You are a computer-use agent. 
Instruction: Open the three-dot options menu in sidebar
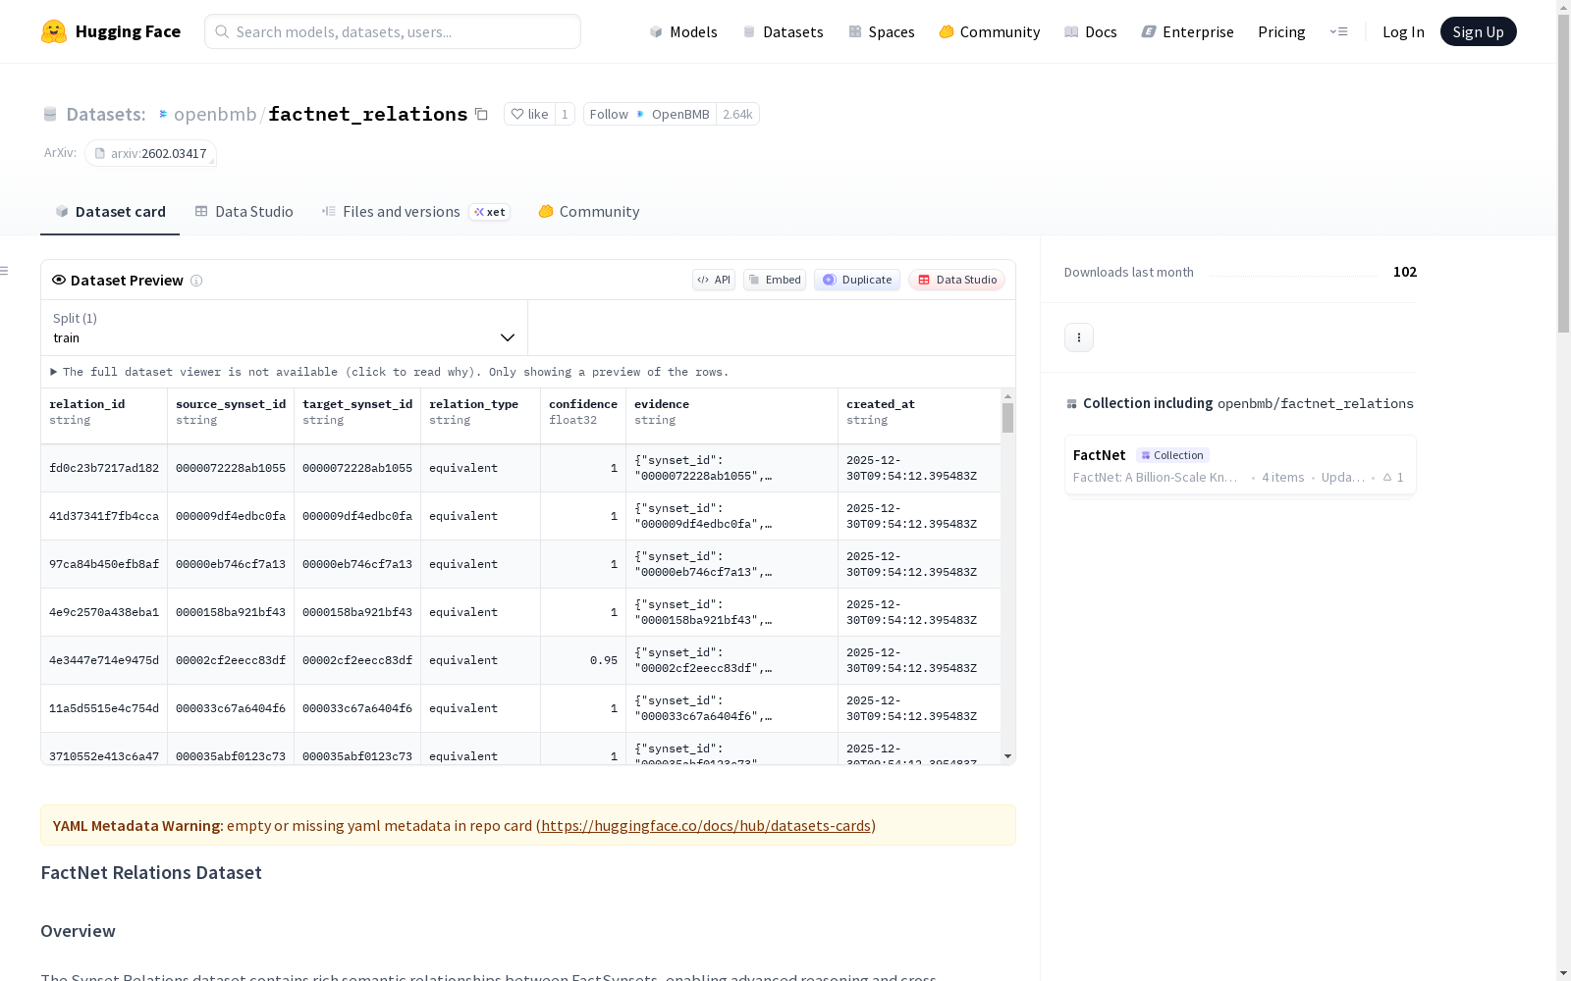point(1079,337)
